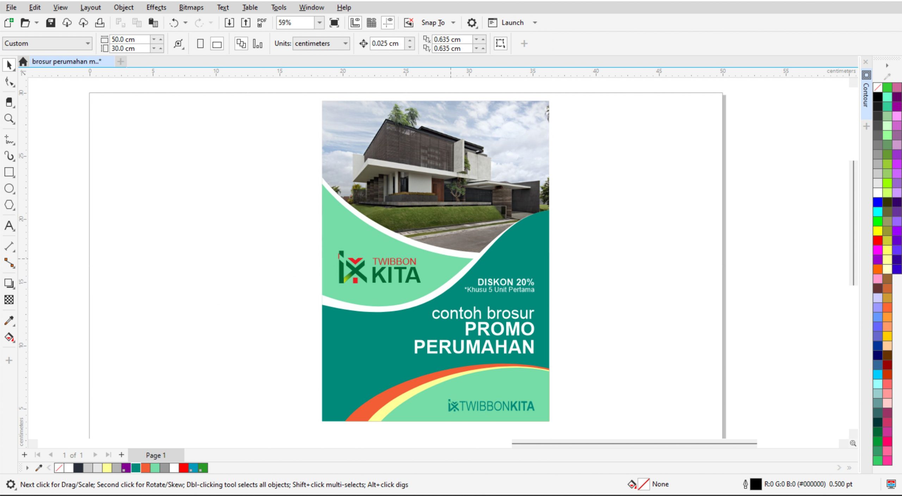Click the Launch button
The image size is (902, 496).
pyautogui.click(x=512, y=23)
